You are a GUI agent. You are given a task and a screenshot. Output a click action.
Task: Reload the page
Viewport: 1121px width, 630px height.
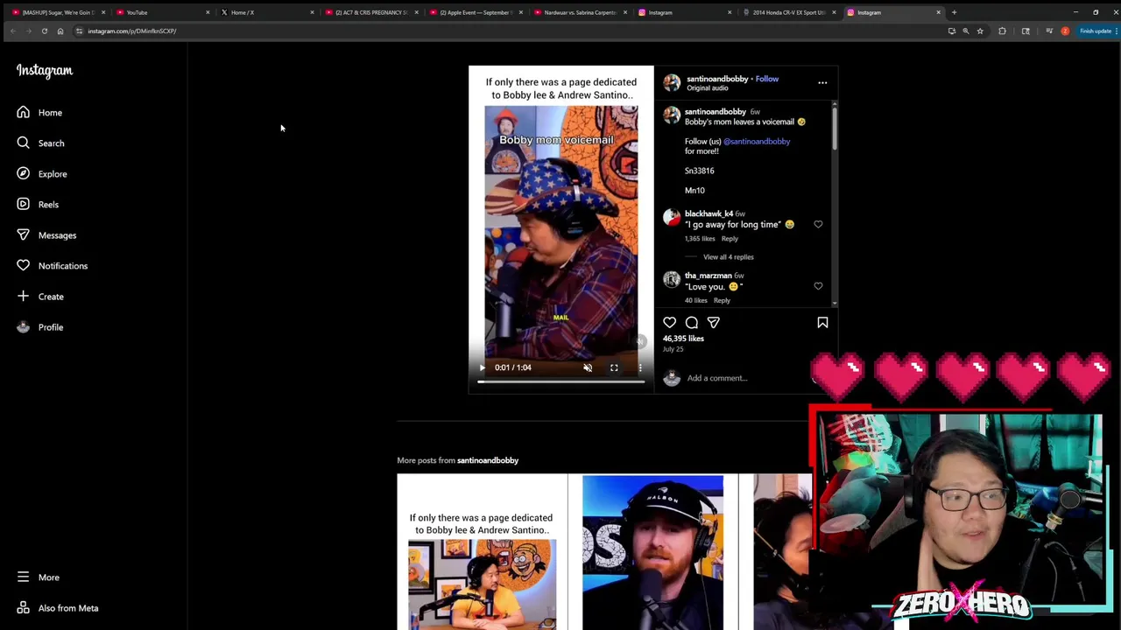click(x=45, y=31)
